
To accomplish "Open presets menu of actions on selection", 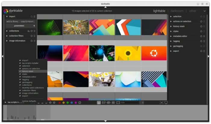I will (x=204, y=21).
